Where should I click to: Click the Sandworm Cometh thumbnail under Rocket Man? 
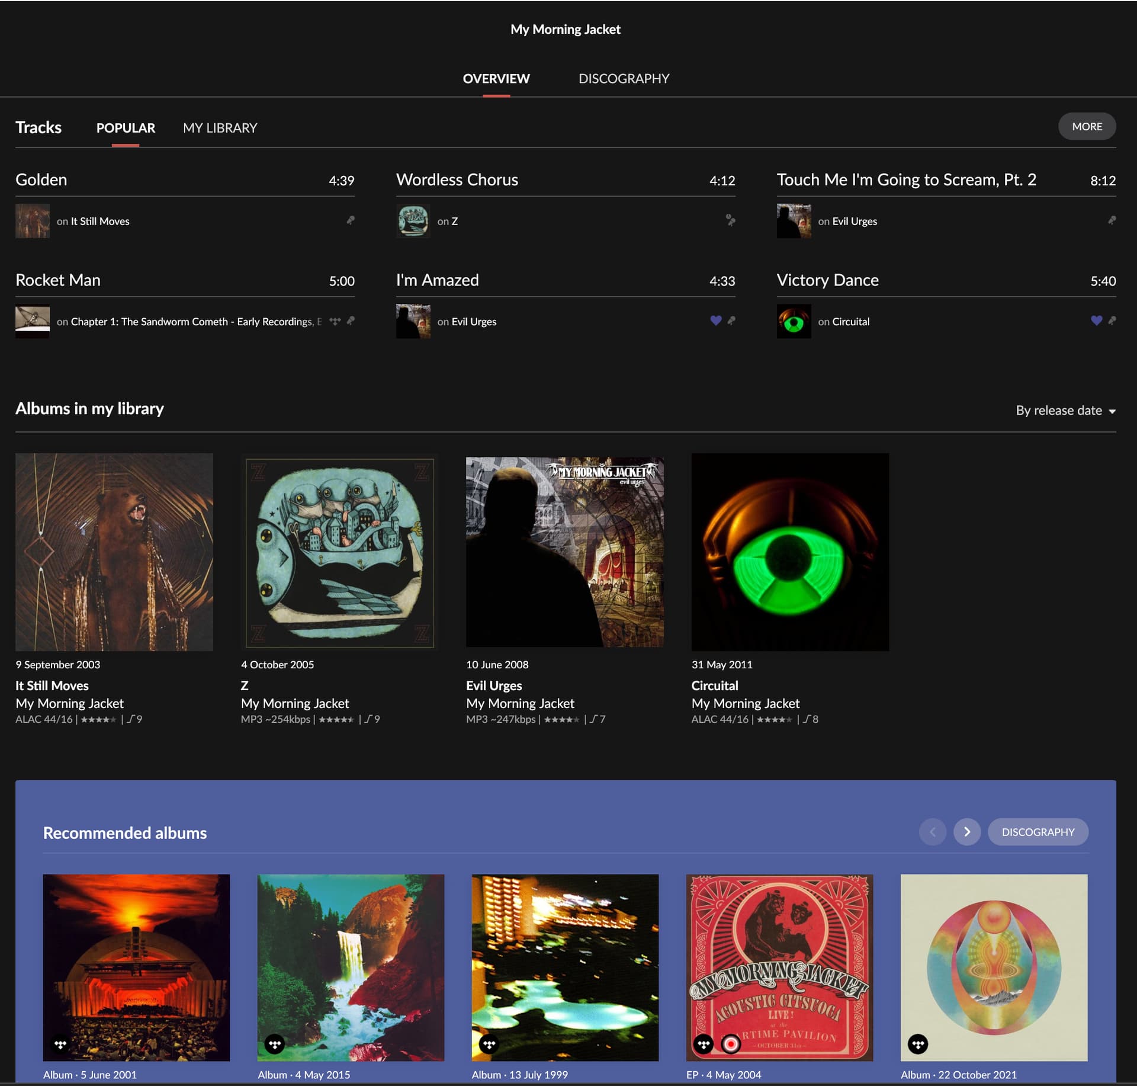(33, 321)
